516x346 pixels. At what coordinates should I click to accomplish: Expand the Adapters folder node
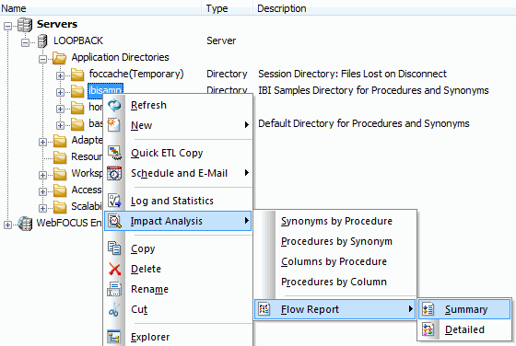pos(42,142)
